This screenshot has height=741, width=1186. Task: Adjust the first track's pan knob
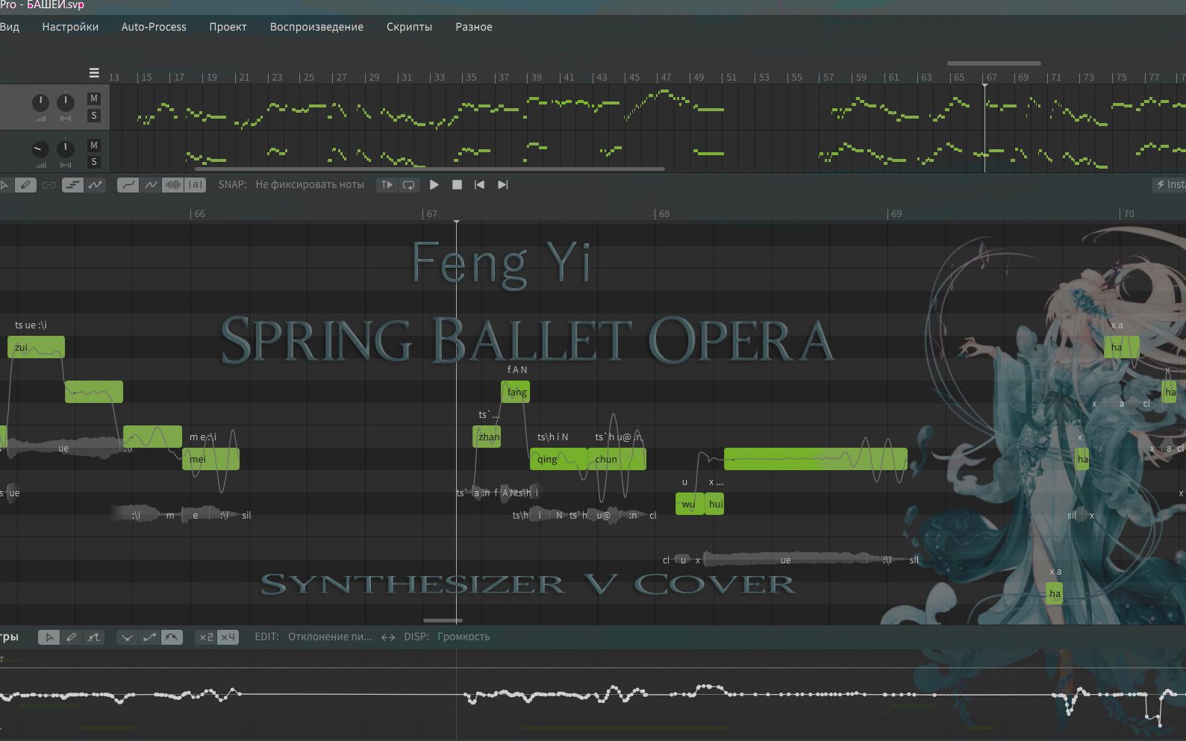[x=66, y=101]
